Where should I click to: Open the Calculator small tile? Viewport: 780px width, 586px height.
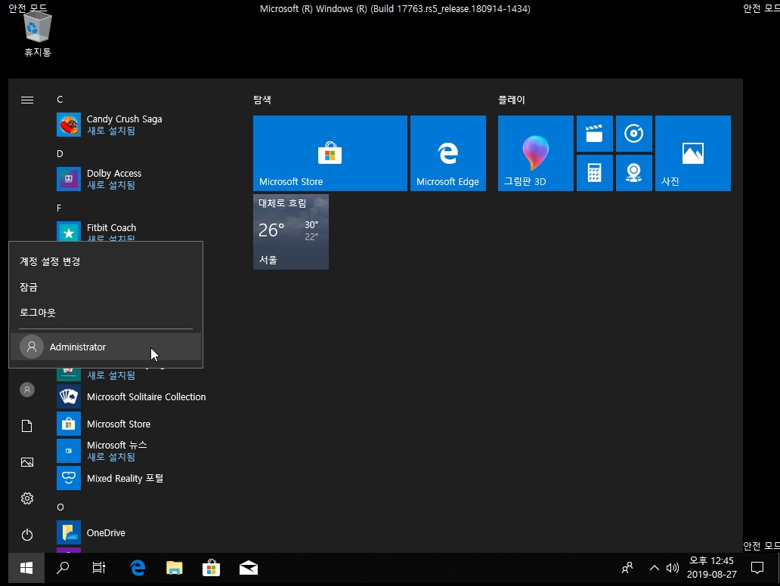595,173
